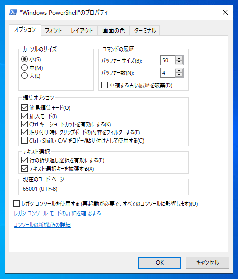Image resolution: width=238 pixels, height=279 pixels.
Task: Go to the 画面の色 tab
Action: click(113, 31)
